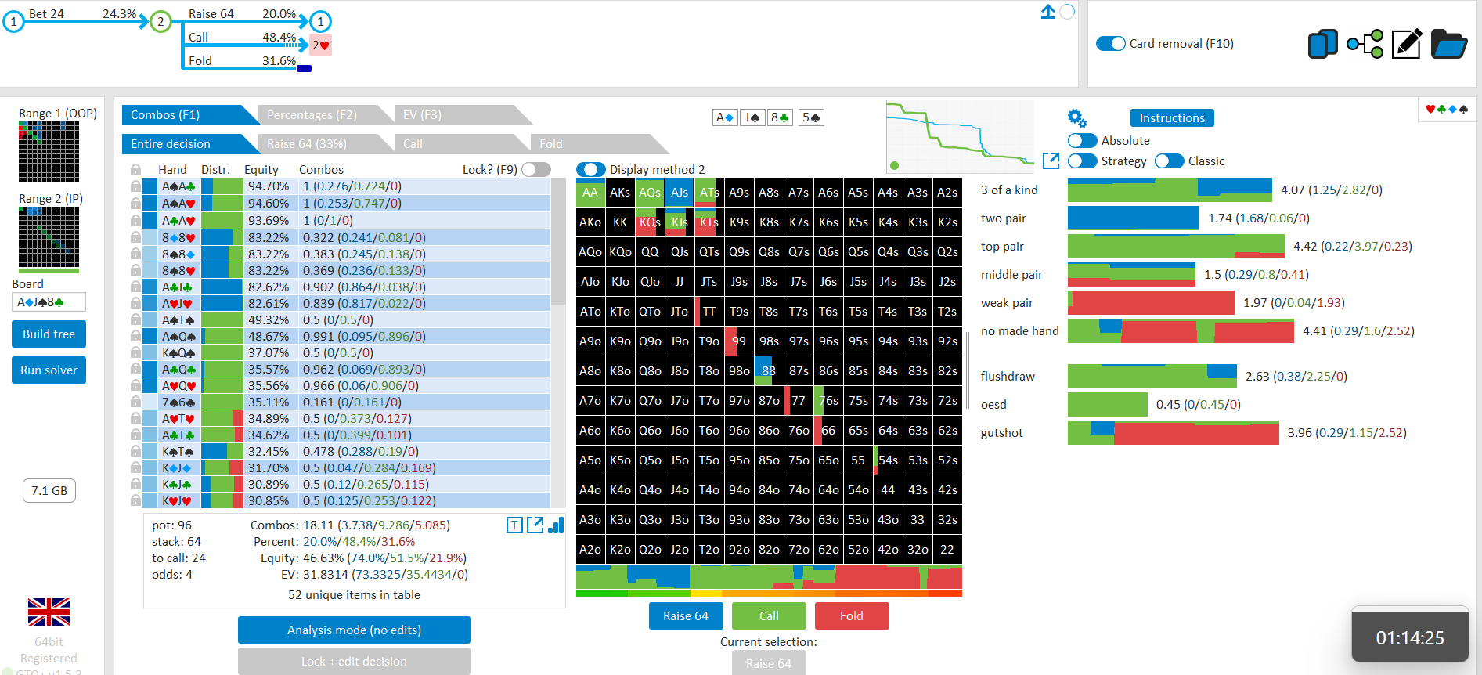The image size is (1482, 675).
Task: Toggle Card removal (F10) switch
Action: point(1110,44)
